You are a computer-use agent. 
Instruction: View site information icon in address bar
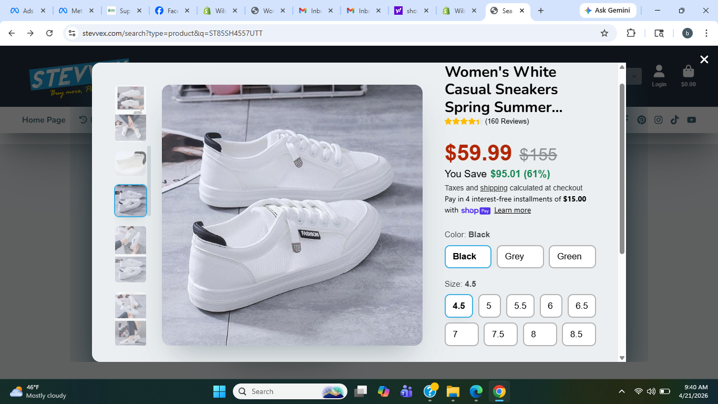click(73, 33)
